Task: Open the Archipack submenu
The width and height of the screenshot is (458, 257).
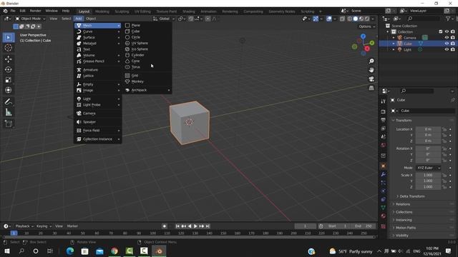Action: 147,90
